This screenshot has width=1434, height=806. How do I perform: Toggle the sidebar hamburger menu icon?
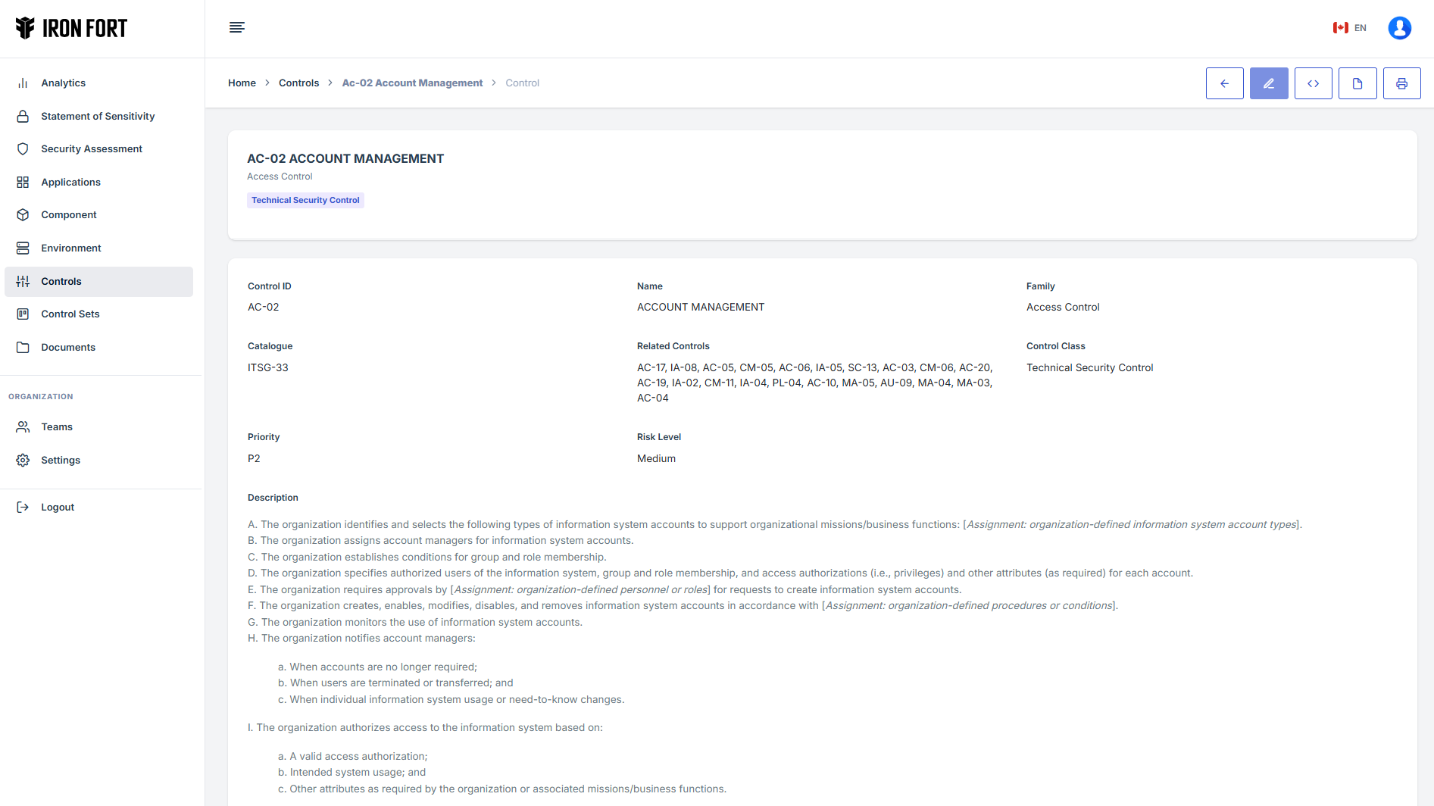(237, 28)
